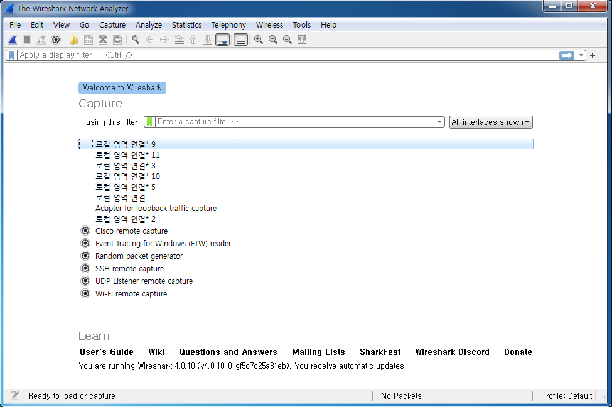Open UDP Listener remote capture gear
Viewport: 612px width, 407px height.
(85, 281)
